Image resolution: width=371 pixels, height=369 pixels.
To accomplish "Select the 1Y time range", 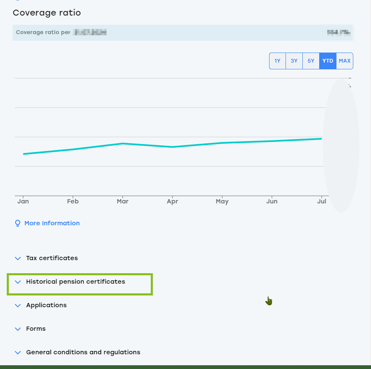I will (278, 61).
